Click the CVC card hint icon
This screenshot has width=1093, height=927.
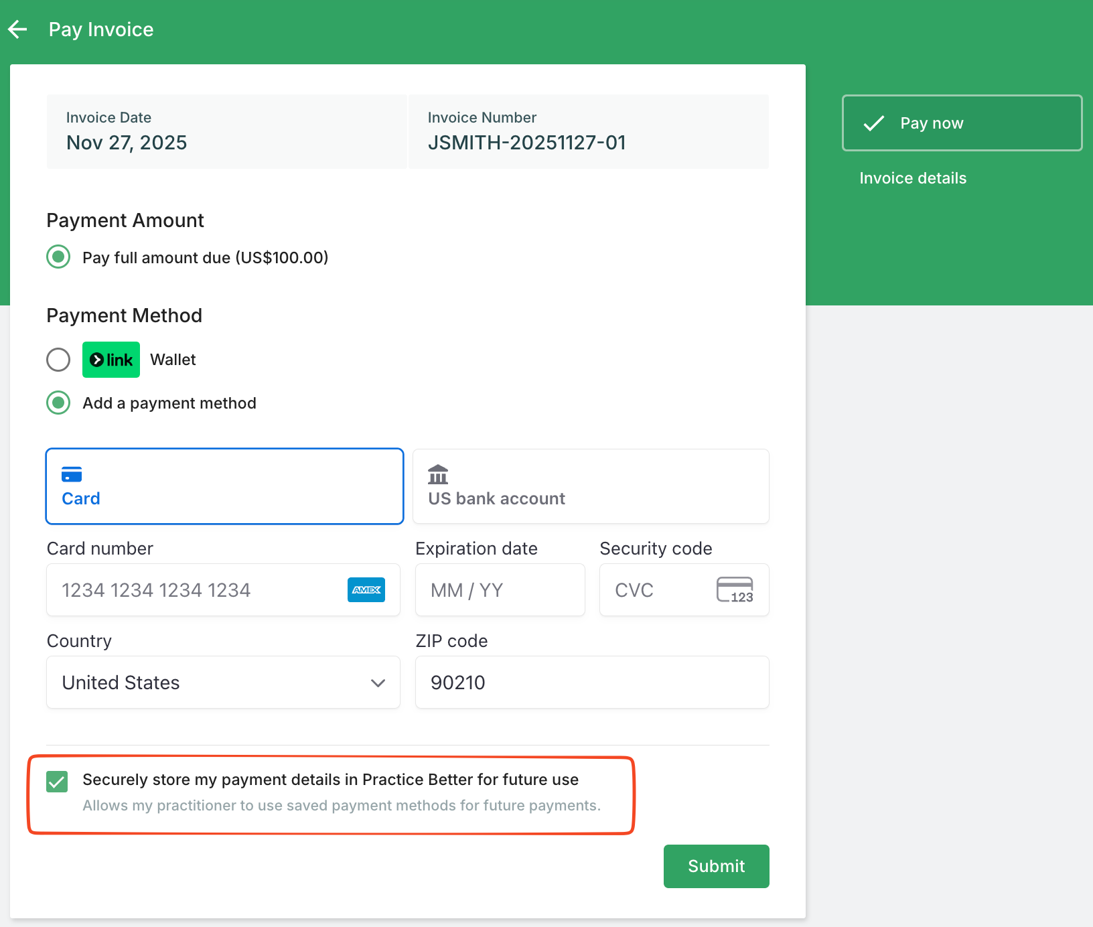(735, 590)
